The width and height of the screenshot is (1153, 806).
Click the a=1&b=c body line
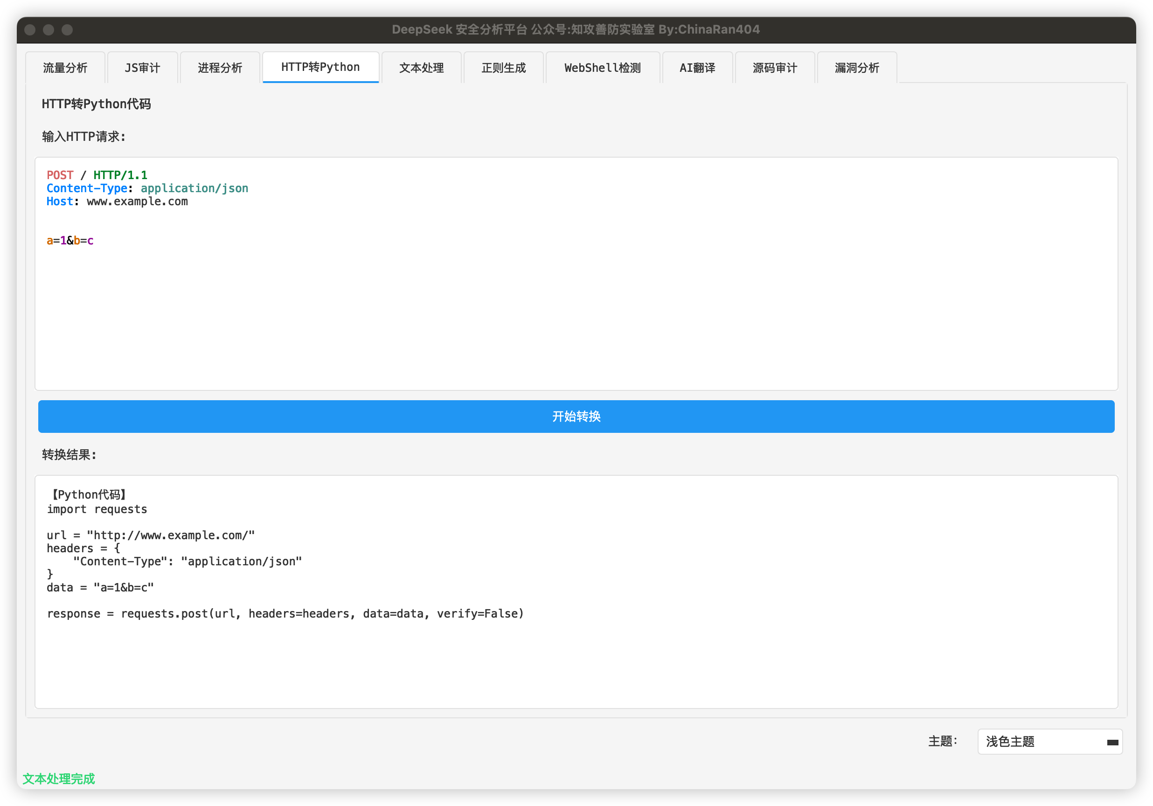click(x=70, y=241)
